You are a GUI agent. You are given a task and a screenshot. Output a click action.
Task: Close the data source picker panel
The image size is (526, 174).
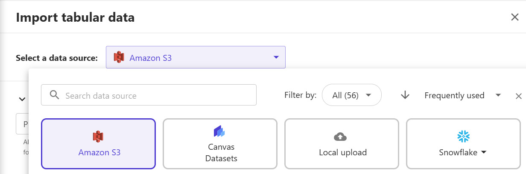(519, 96)
